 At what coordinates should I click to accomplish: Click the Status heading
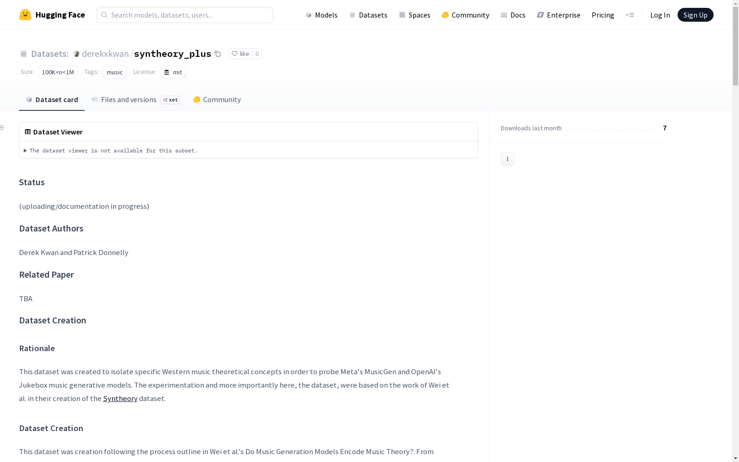pyautogui.click(x=32, y=182)
